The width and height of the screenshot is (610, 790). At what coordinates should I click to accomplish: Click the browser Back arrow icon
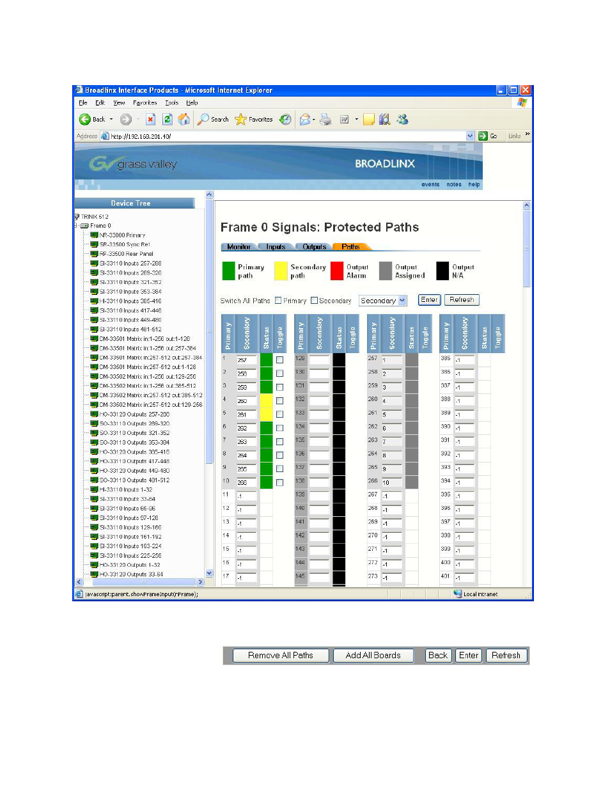(84, 119)
